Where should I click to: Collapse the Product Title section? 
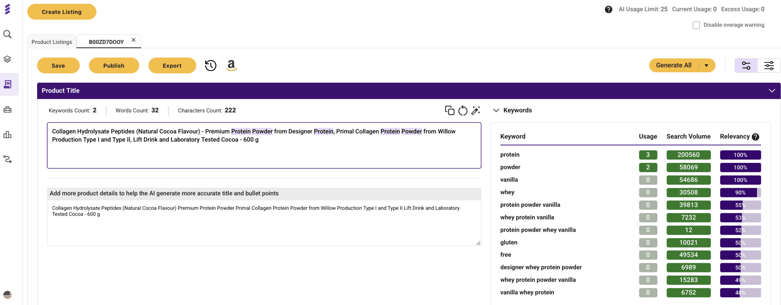772,91
